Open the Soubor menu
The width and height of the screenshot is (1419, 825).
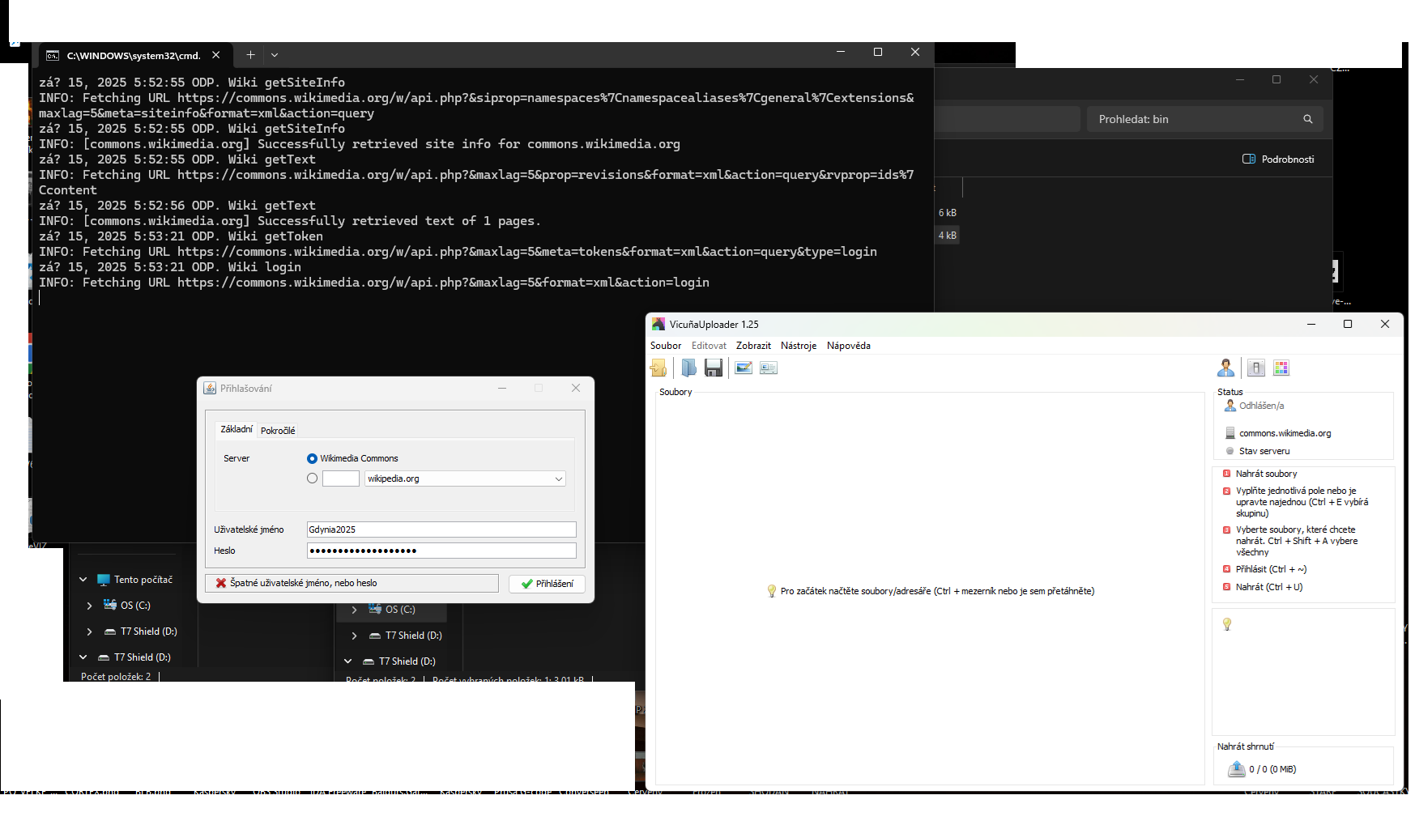pos(666,346)
